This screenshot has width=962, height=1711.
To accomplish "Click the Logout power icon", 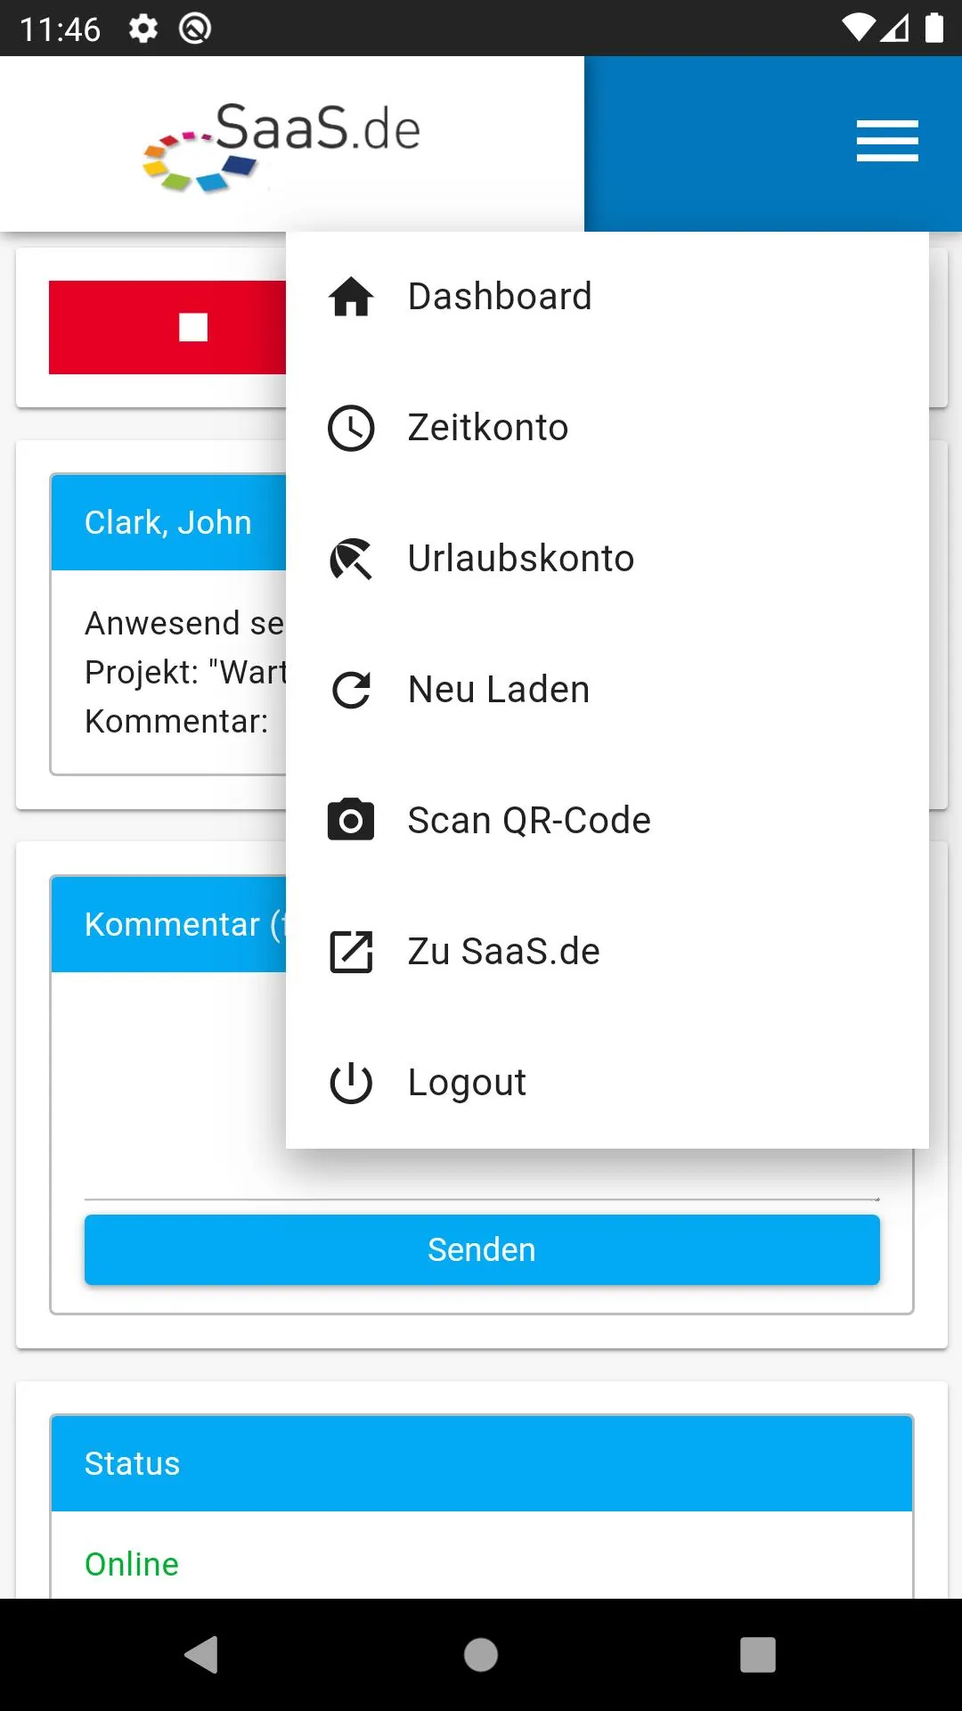I will tap(351, 1083).
